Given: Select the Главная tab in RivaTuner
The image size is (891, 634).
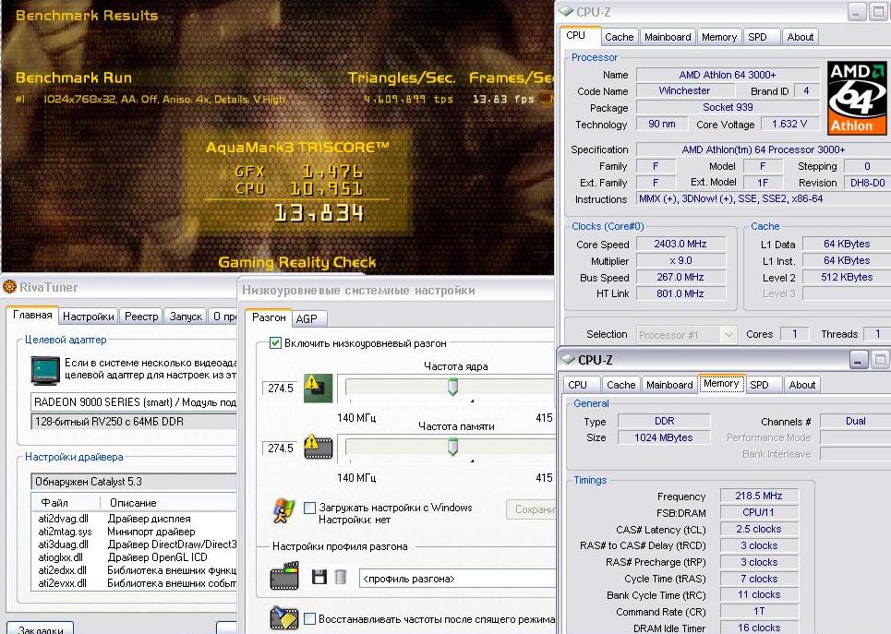Looking at the screenshot, I should pyautogui.click(x=32, y=315).
